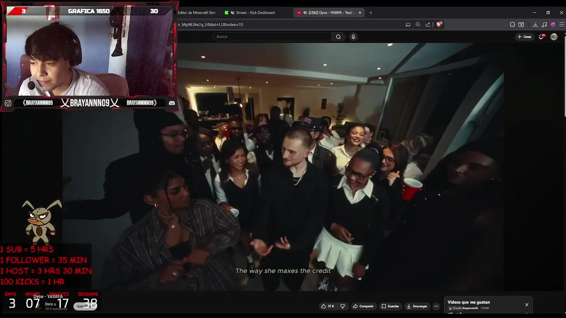The height and width of the screenshot is (318, 566).
Task: Click the Instagram icon on stream overlay
Action: coord(8,103)
